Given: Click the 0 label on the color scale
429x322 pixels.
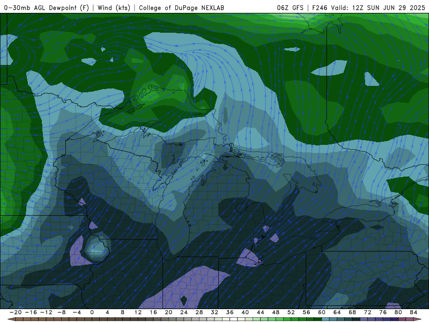Looking at the screenshot, I should [92, 312].
